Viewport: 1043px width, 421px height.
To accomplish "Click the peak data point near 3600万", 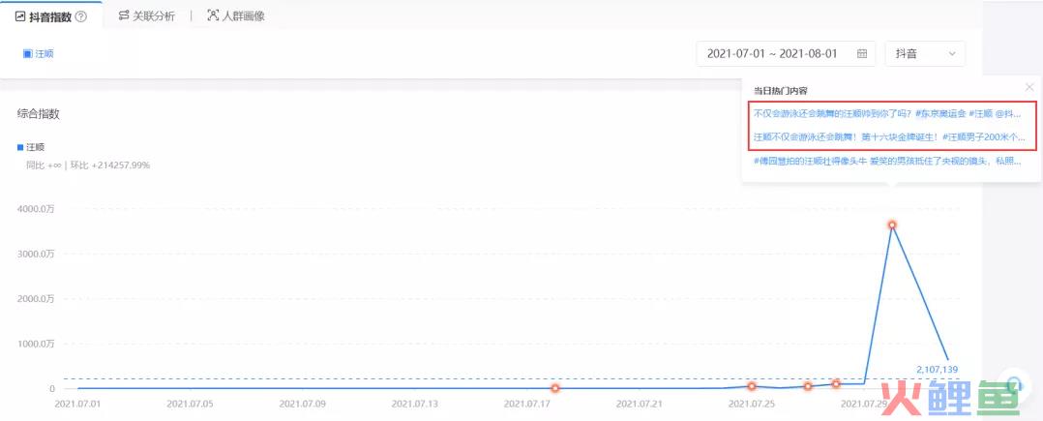I will [x=892, y=225].
